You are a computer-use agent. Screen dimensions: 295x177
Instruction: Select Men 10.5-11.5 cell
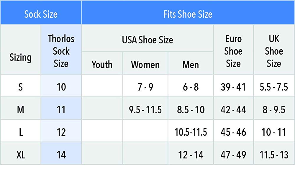pyautogui.click(x=191, y=131)
